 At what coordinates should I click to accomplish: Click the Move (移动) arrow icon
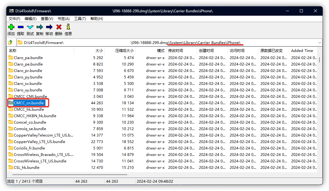(x=49, y=27)
